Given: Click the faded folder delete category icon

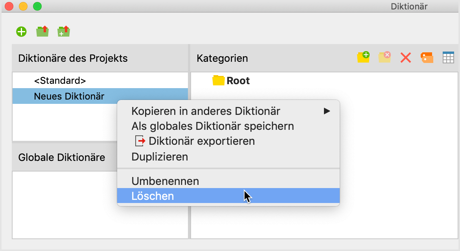Looking at the screenshot, I should tap(385, 57).
